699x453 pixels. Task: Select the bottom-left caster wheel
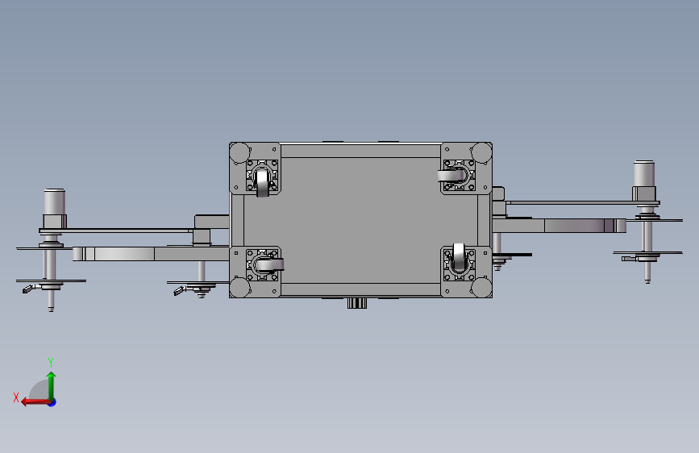[x=270, y=265]
